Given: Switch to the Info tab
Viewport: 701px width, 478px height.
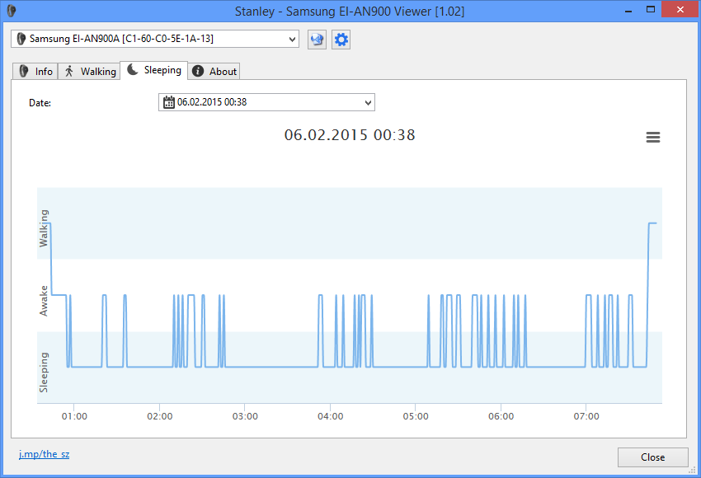Looking at the screenshot, I should [35, 72].
